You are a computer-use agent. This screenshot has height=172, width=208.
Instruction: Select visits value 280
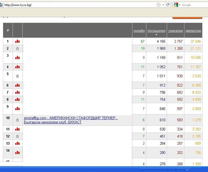pyautogui.click(x=163, y=153)
